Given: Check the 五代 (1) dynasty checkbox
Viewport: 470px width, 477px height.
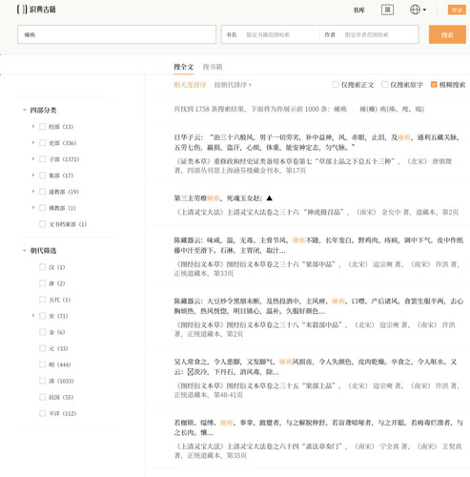Looking at the screenshot, I should [x=42, y=300].
